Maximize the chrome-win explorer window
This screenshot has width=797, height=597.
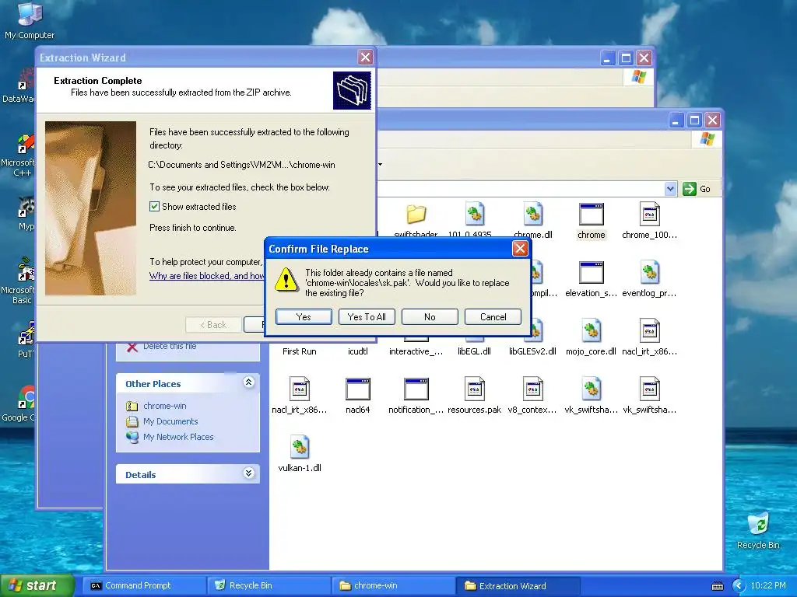(694, 120)
